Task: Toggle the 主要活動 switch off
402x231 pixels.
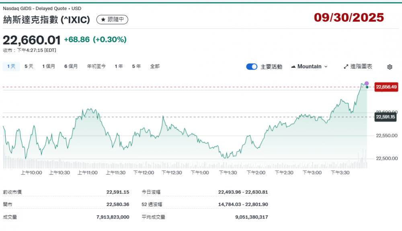Action: pos(252,67)
